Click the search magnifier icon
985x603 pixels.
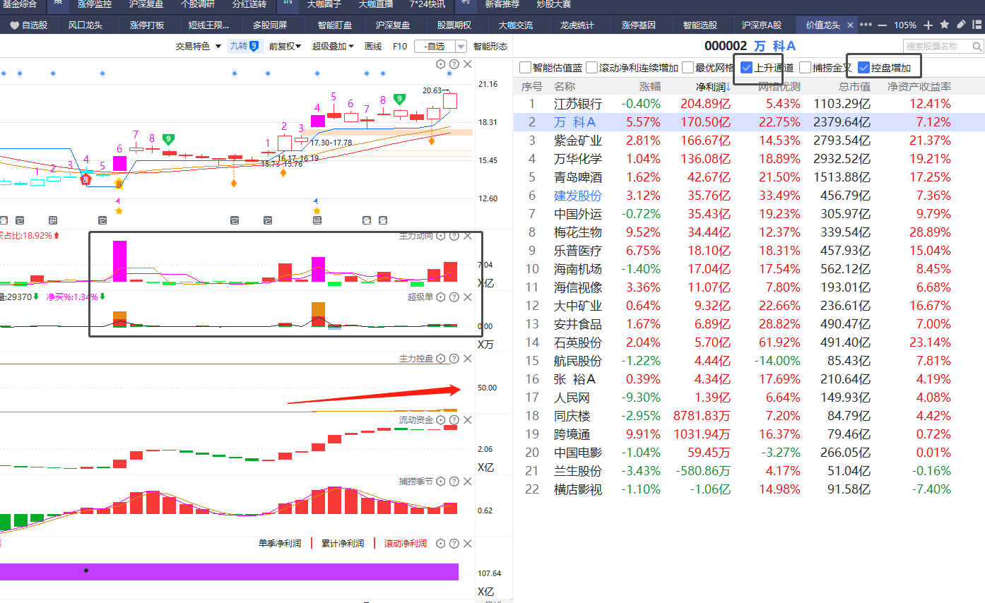[x=977, y=47]
